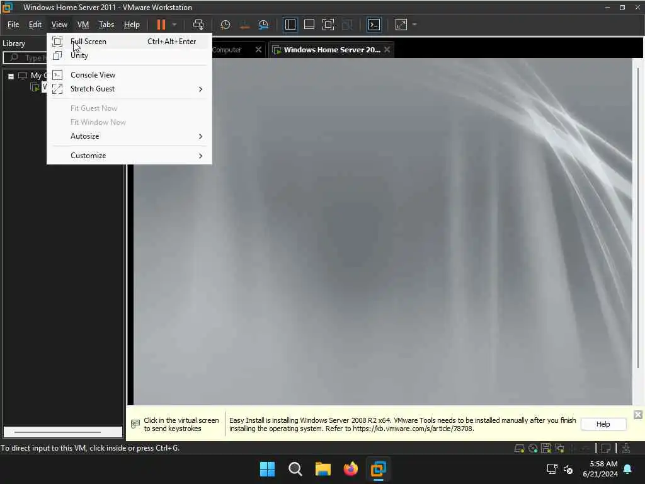Click the hard disk status bar icon
Screen dimensions: 645x484
(x=519, y=448)
